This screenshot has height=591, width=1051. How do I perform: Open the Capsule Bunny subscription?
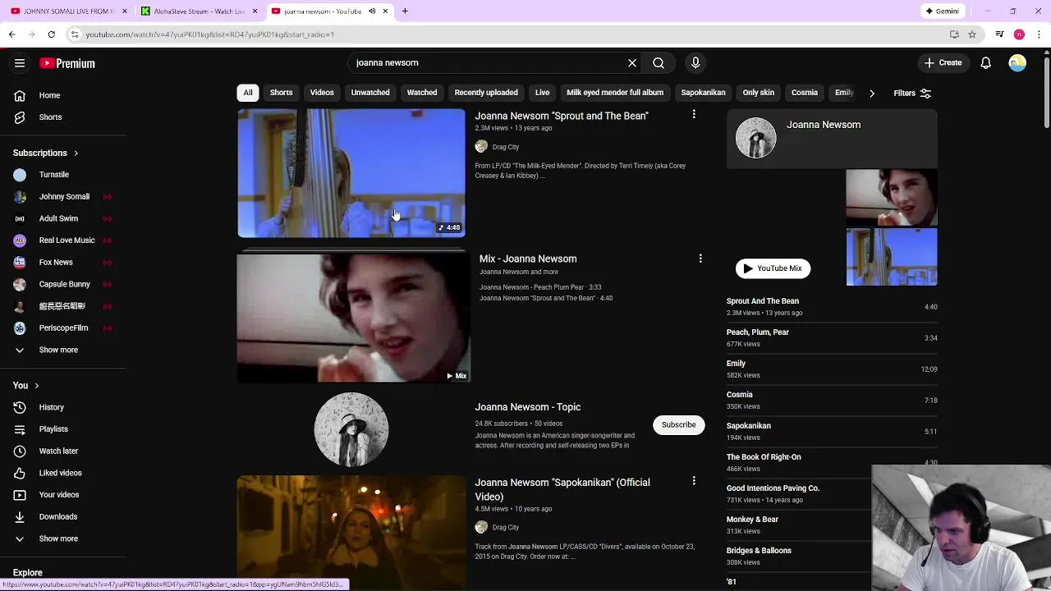(64, 284)
